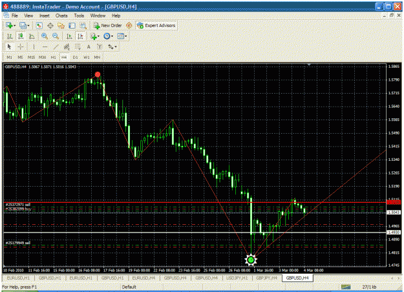Image resolution: width=404 pixels, height=292 pixels.
Task: Open the Insert menu
Action: point(45,16)
